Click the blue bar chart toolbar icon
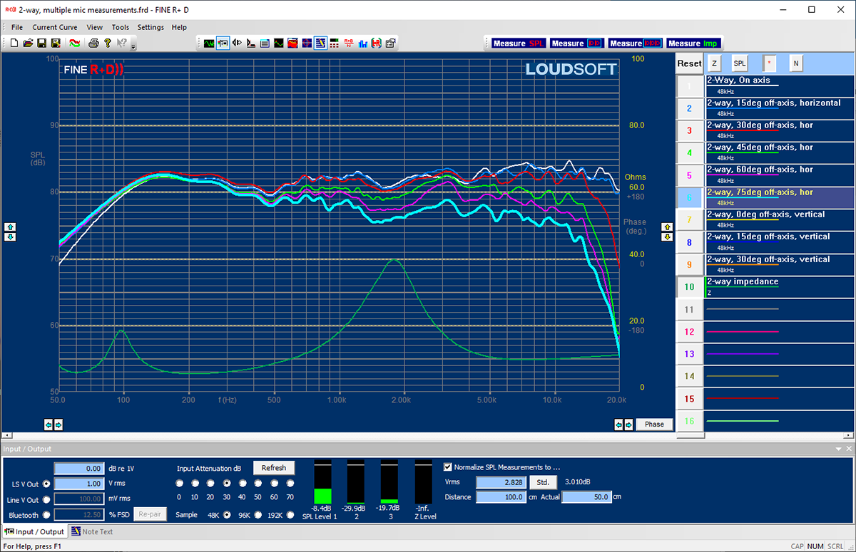The width and height of the screenshot is (856, 552). 362,43
